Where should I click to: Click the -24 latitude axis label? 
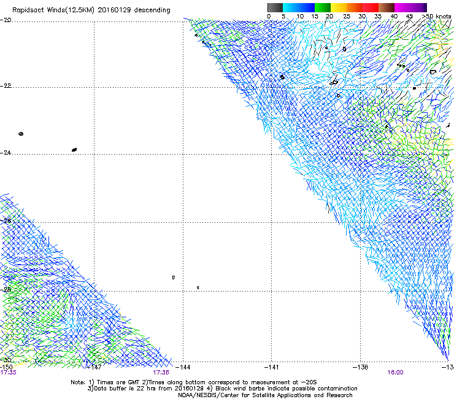(x=6, y=152)
